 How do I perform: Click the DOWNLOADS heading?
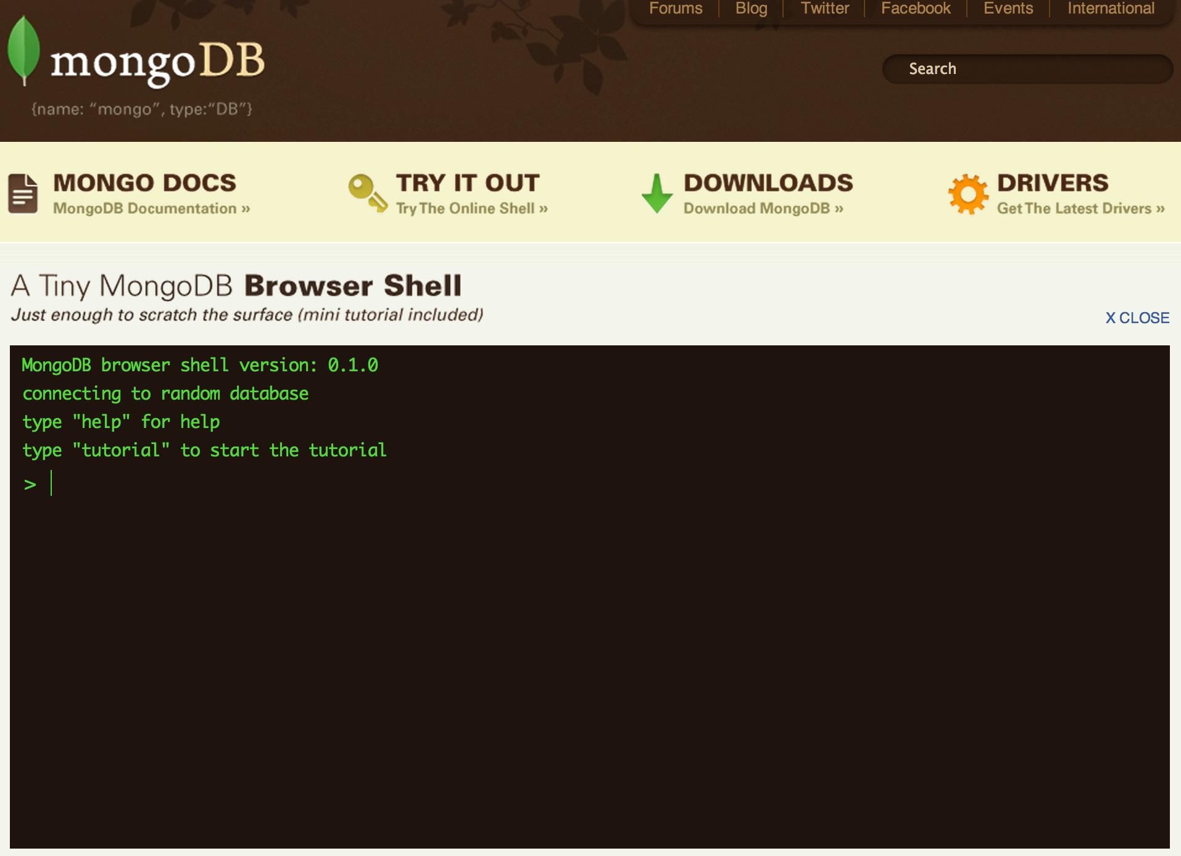[768, 183]
